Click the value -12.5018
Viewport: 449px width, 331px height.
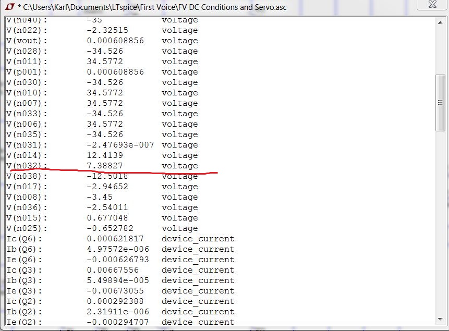tap(107, 176)
